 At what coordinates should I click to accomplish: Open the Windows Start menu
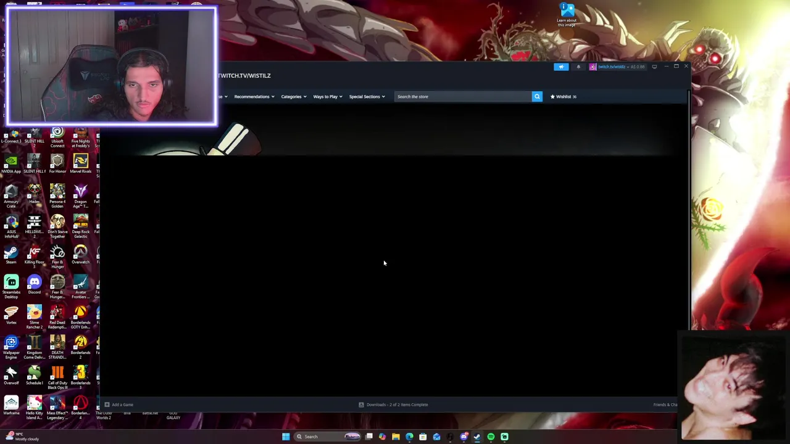click(x=286, y=437)
